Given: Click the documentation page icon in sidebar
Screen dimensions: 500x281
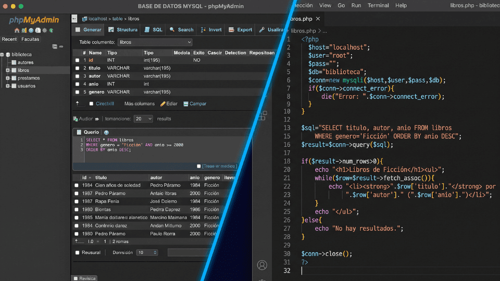Looking at the screenshot, I should pyautogui.click(x=38, y=30).
